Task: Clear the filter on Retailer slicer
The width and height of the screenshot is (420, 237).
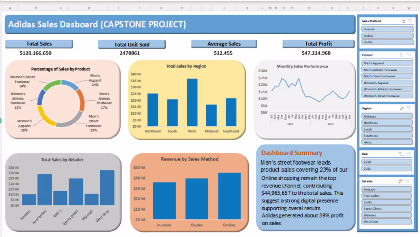Action: (408, 181)
